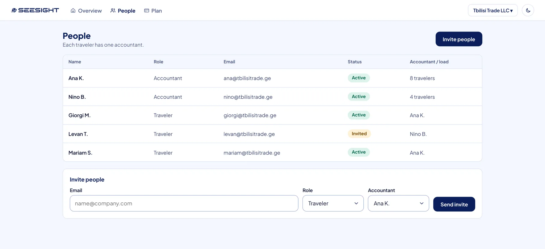Select the Ana K. name in table

tap(76, 78)
